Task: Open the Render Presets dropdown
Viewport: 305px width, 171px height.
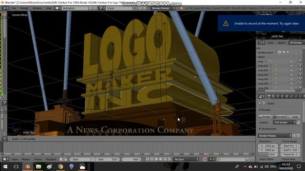Action: click(x=274, y=136)
